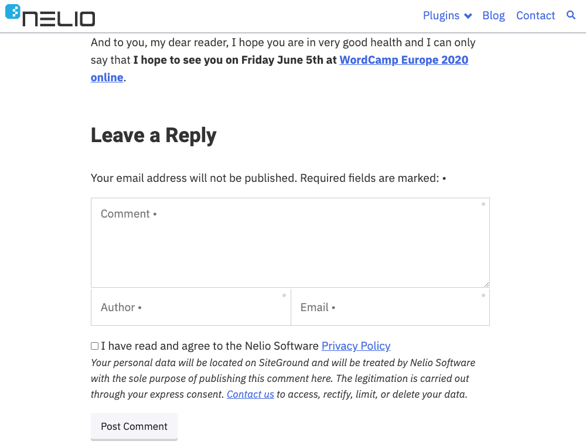Click the dot in Email field corner
Viewport: 586px width, 448px height.
click(483, 295)
